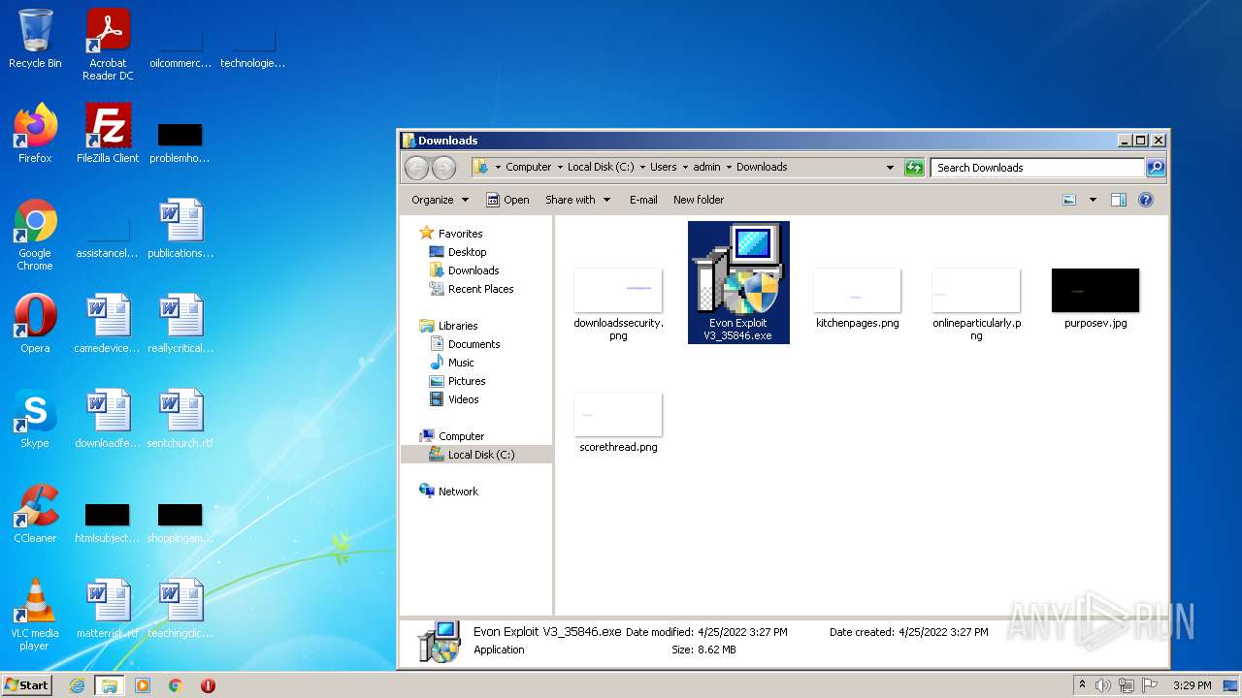Expand the views options arrow

[1093, 200]
